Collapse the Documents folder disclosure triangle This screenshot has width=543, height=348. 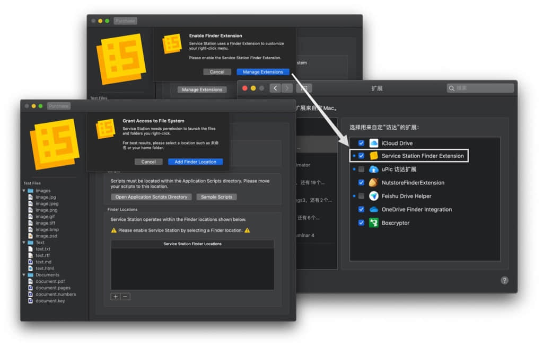coord(24,275)
